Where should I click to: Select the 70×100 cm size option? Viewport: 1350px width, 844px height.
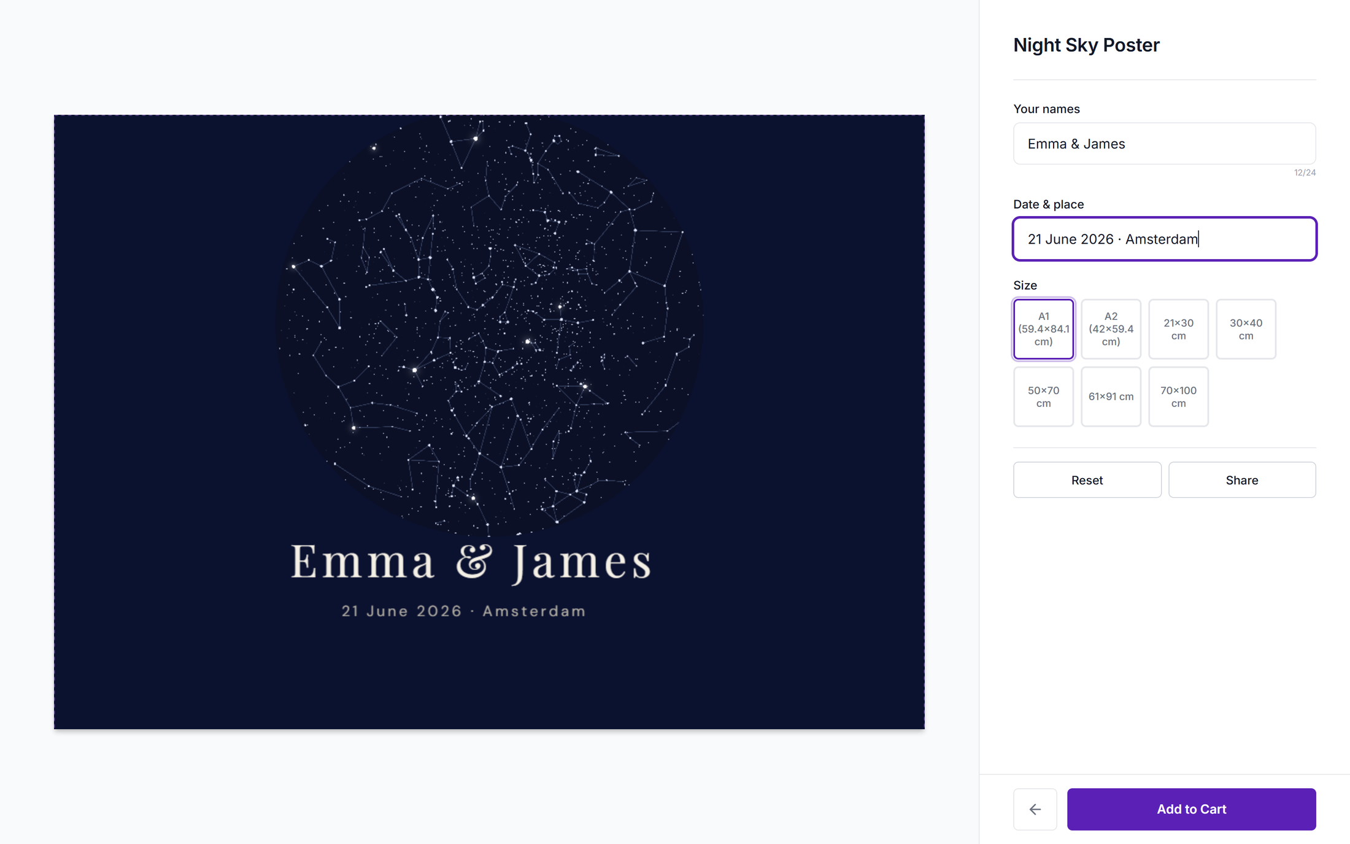coord(1178,397)
